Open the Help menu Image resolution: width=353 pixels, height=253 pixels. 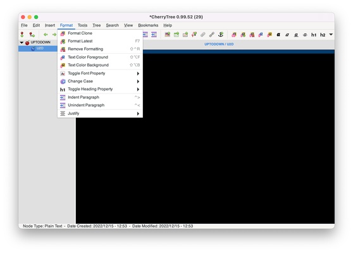[168, 25]
